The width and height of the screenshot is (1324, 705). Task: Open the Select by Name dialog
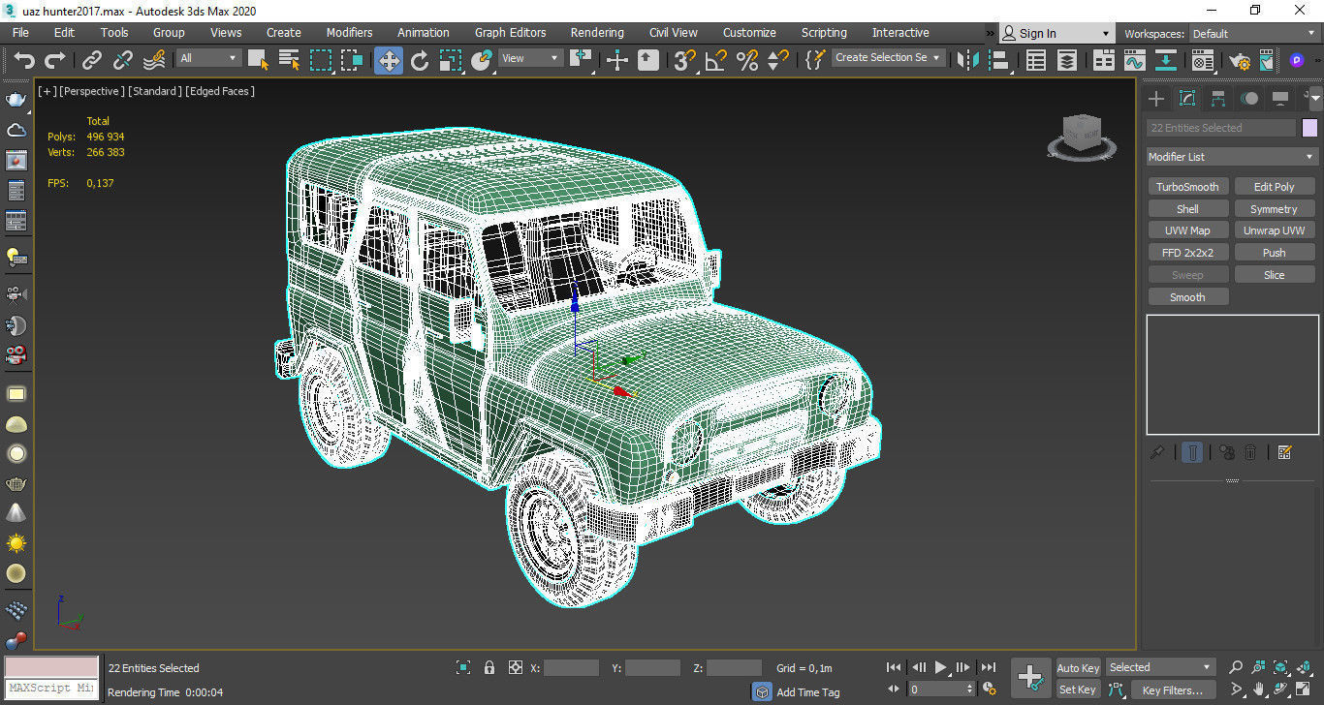289,60
